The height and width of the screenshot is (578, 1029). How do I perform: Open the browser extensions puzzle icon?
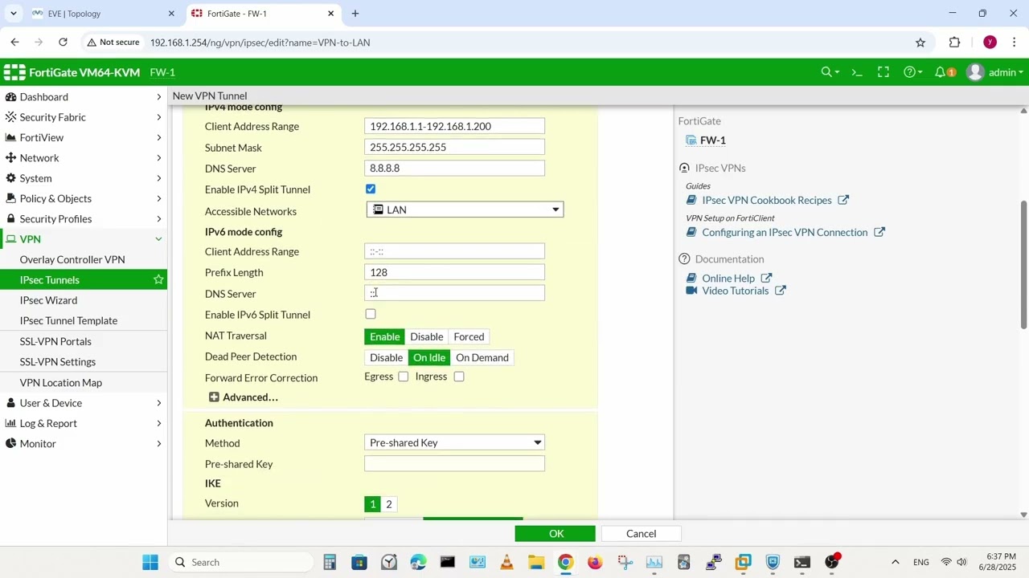coord(955,43)
